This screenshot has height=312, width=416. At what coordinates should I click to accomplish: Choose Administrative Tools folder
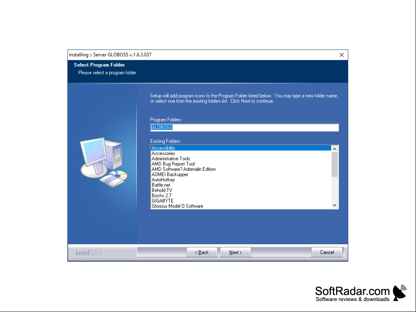point(241,159)
